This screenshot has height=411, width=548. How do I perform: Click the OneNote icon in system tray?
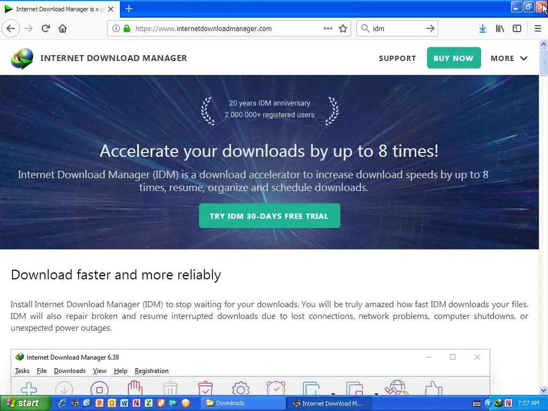(508, 403)
